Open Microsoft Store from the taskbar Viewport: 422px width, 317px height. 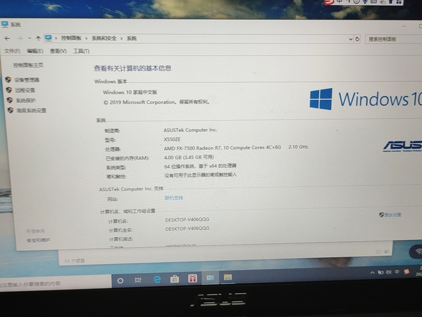(174, 279)
